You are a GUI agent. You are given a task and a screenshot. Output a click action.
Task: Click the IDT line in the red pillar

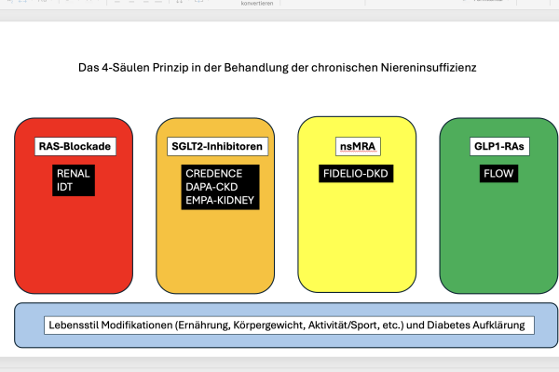(65, 188)
